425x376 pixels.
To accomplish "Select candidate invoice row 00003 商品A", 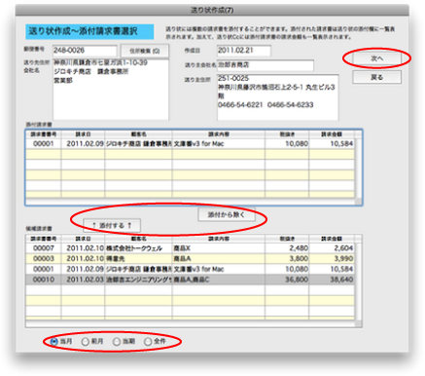I will 190,258.
